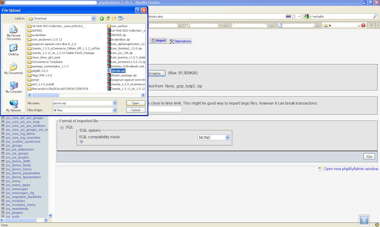This screenshot has height=227, width=380.
Task: Select the smf_1-1-9_install folder
Action: (41, 84)
